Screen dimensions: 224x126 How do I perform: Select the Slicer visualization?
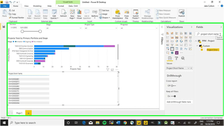[x=168, y=49]
